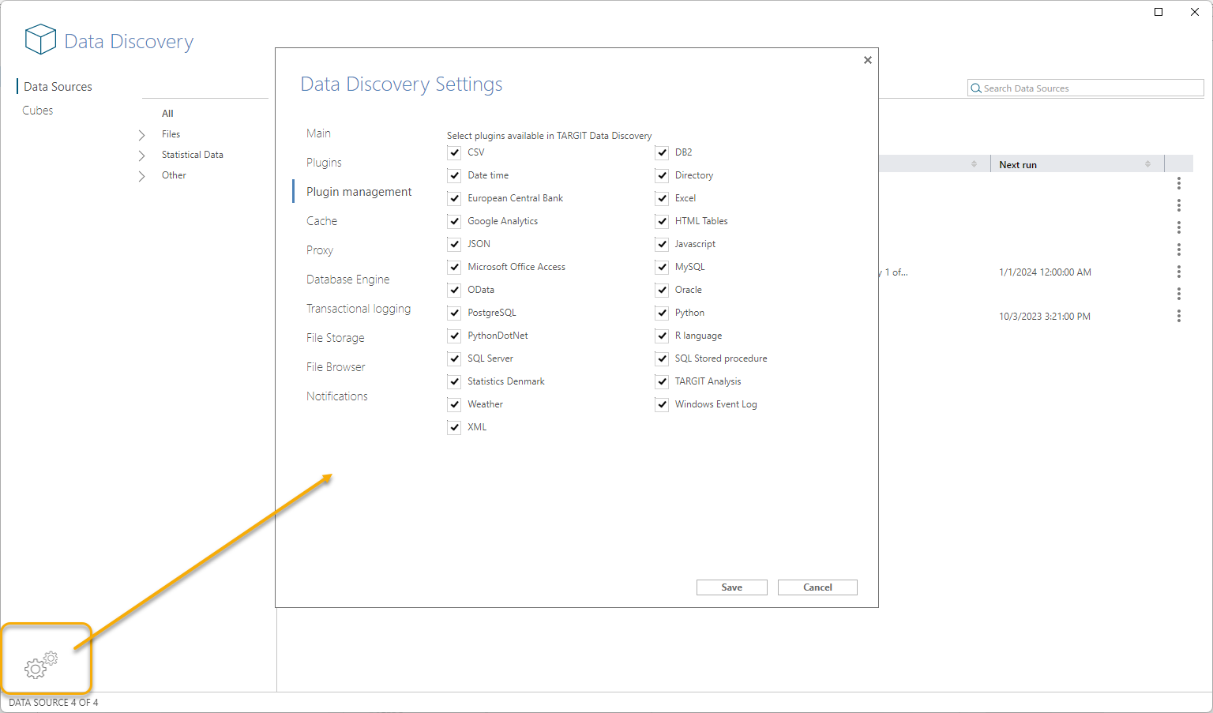Disable the JSON plugin
This screenshot has width=1213, height=713.
pyautogui.click(x=454, y=244)
